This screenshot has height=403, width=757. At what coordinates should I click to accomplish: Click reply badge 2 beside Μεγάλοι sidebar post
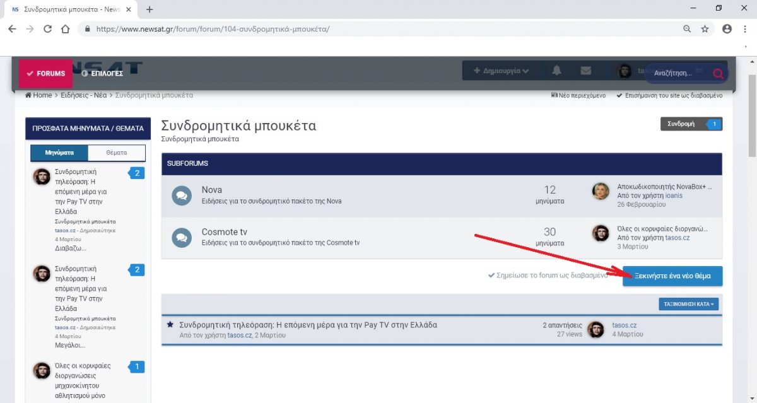click(136, 270)
